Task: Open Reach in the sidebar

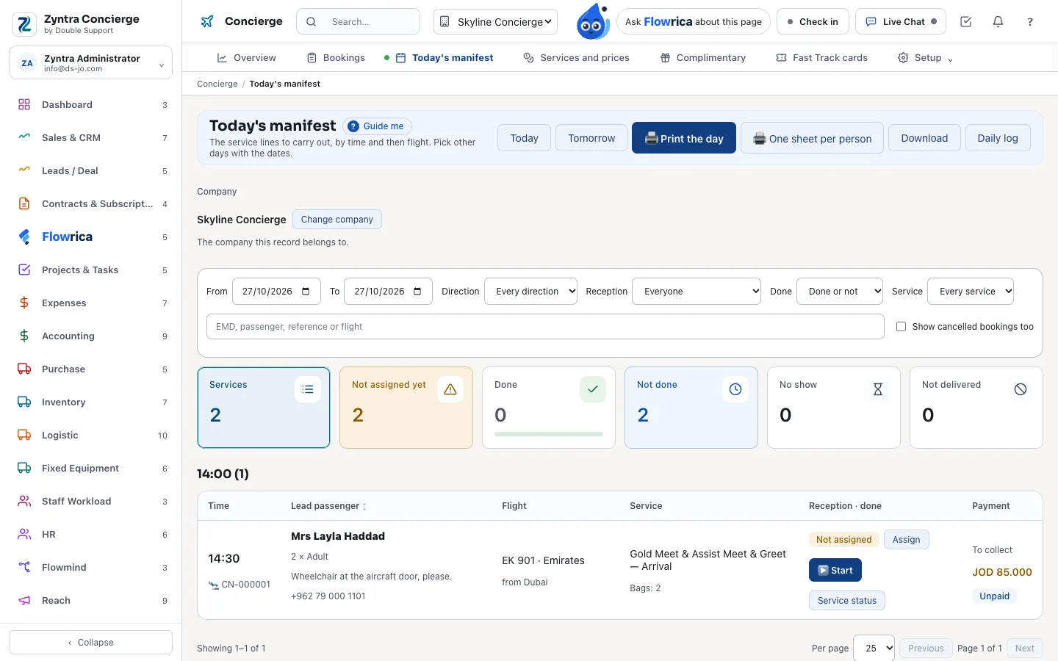Action: [91, 600]
